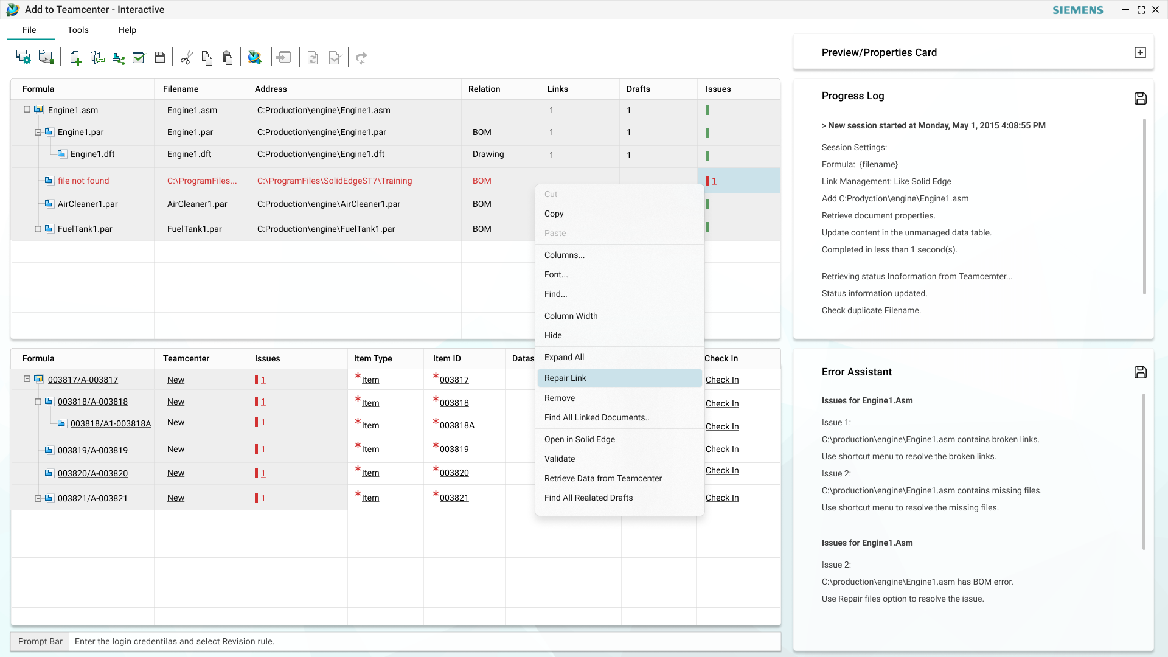Click the scissors cut icon in the toolbar
The image size is (1168, 657).
tap(187, 58)
